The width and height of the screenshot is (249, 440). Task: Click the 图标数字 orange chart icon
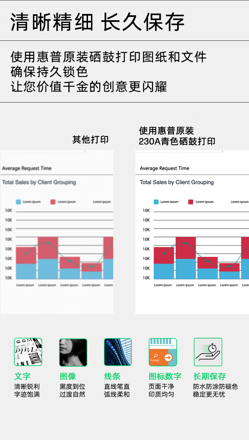[x=163, y=352]
